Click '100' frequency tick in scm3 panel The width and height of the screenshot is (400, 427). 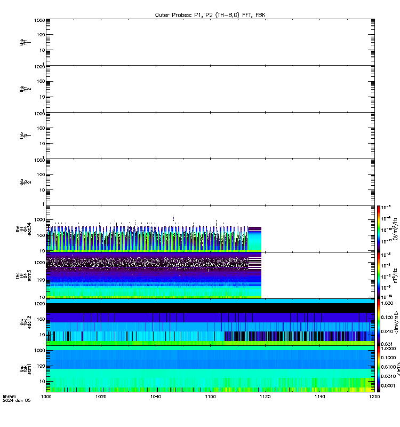(x=41, y=280)
